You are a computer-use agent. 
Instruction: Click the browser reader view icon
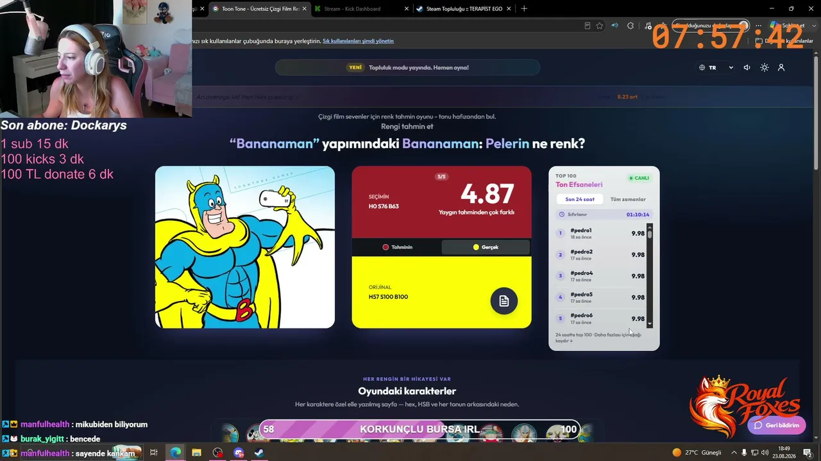[588, 26]
